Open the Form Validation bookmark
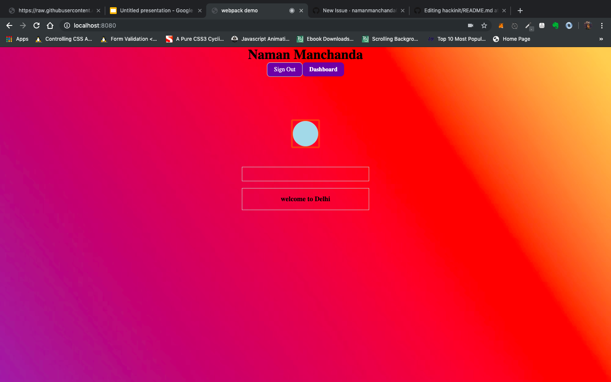 (x=129, y=39)
